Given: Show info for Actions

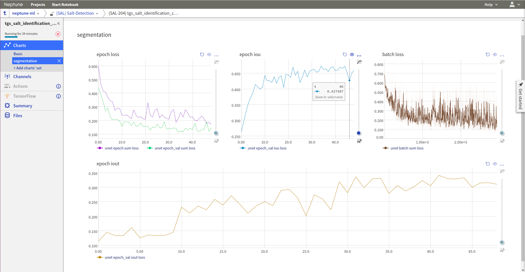Looking at the screenshot, I should click(59, 86).
